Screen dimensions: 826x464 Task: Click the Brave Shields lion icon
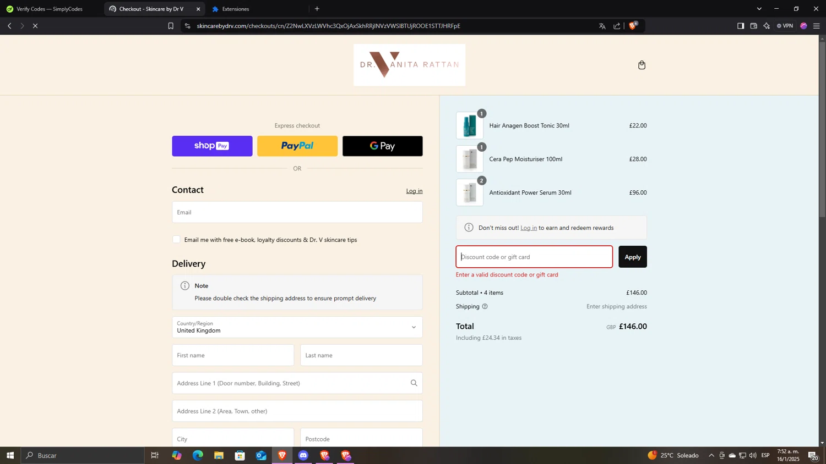click(633, 26)
